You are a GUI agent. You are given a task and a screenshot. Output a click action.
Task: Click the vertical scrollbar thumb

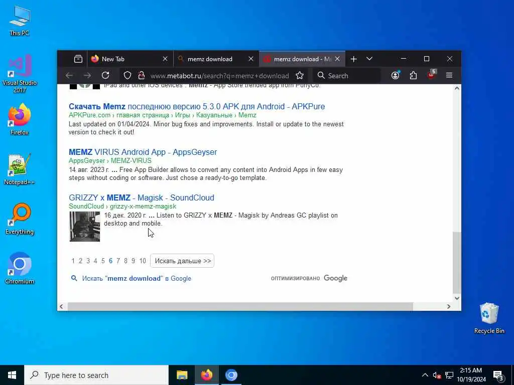click(457, 263)
